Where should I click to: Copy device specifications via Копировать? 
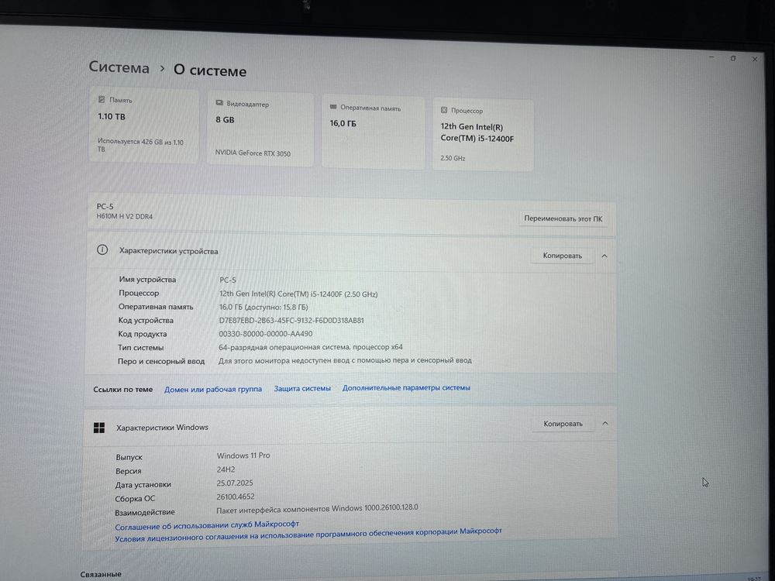tap(562, 256)
